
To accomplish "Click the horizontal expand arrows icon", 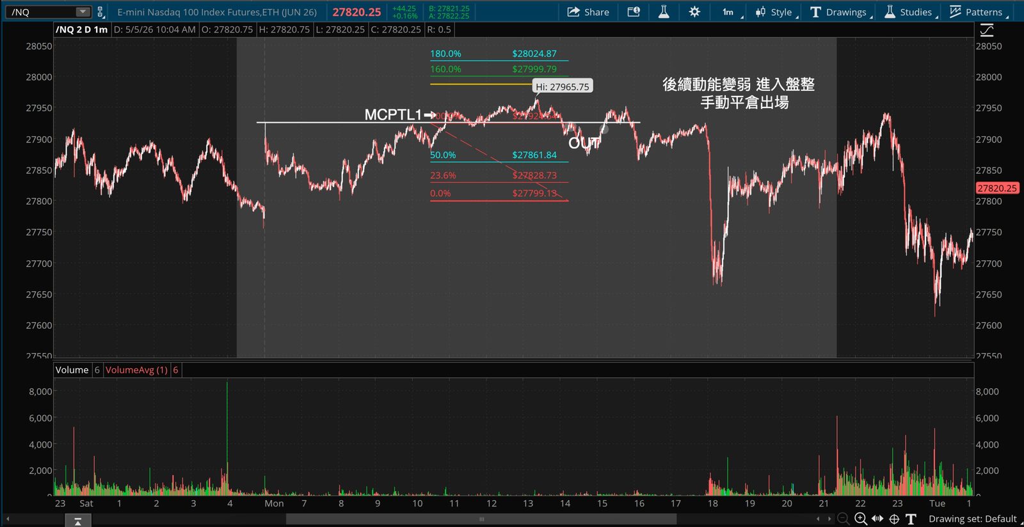I will 877,519.
